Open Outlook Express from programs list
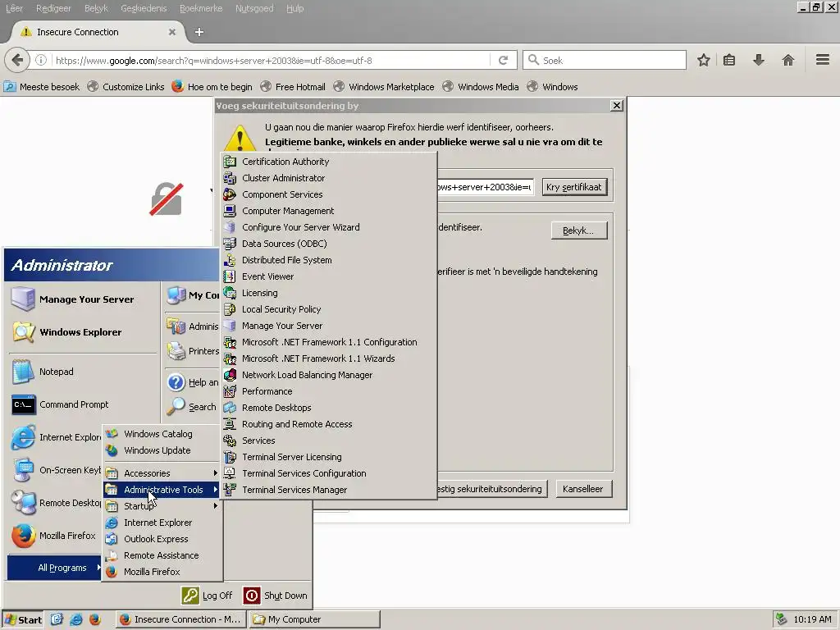 tap(162, 539)
